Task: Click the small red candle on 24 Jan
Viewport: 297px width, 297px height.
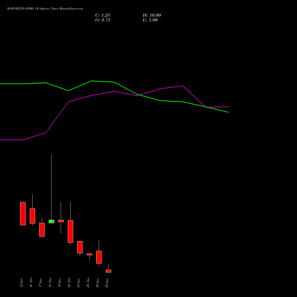Action: tap(90, 254)
